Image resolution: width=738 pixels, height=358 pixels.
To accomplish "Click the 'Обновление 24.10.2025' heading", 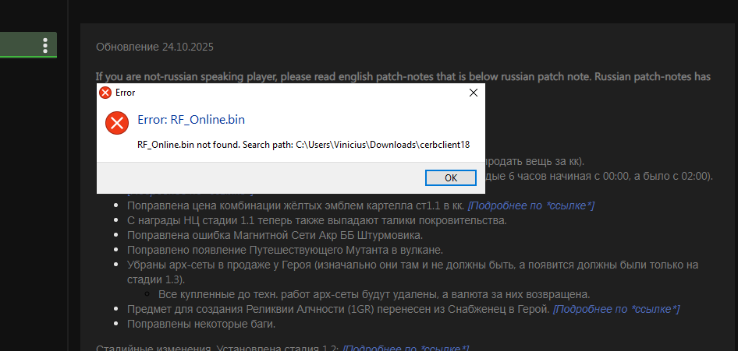I will point(154,47).
